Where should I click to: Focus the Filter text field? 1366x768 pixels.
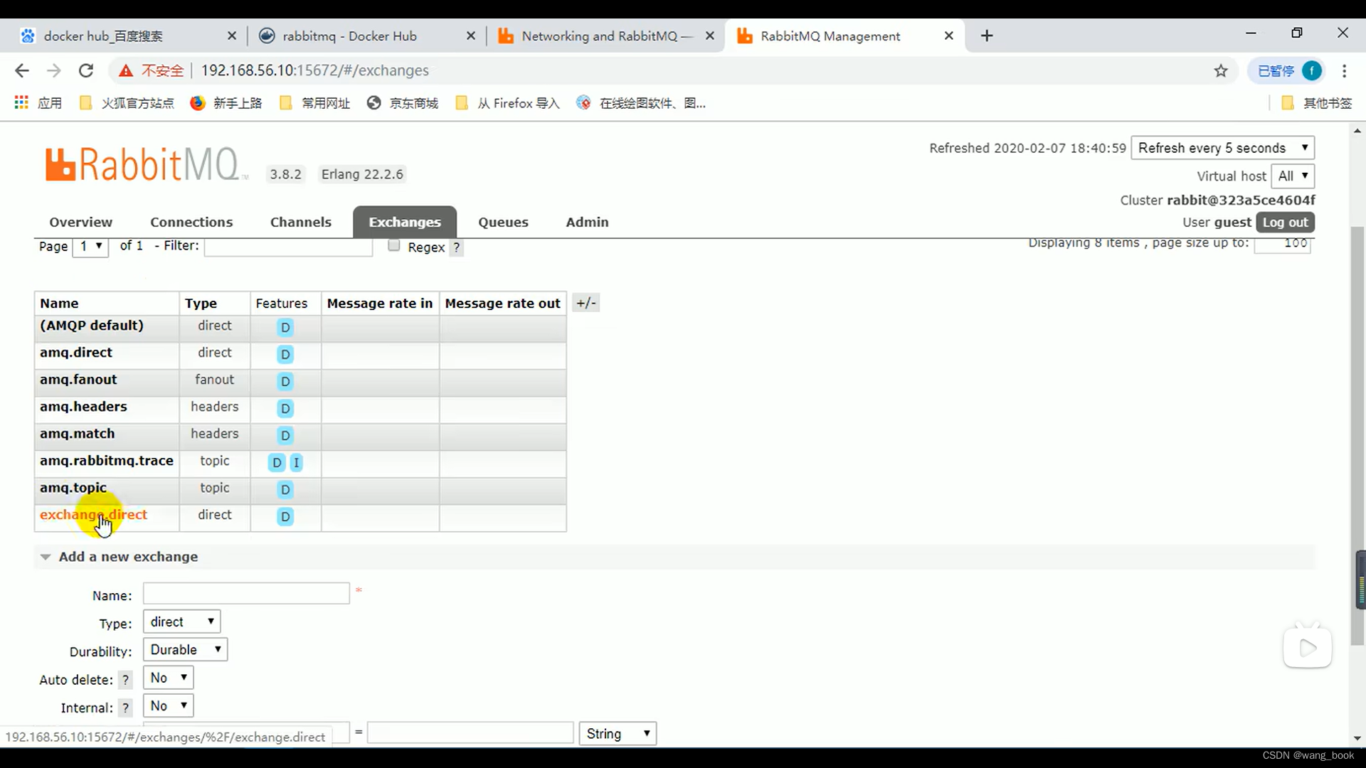click(x=288, y=246)
